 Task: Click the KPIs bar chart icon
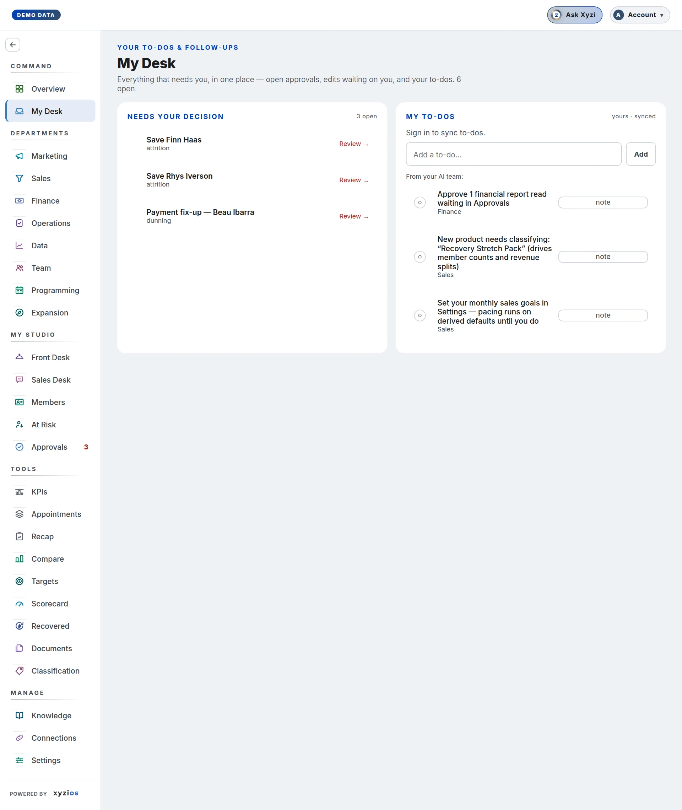[x=19, y=492]
